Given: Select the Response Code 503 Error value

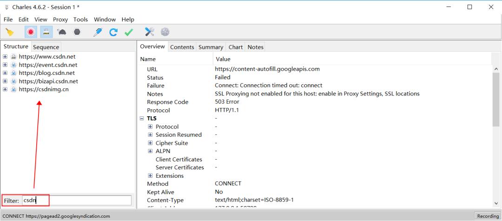Looking at the screenshot, I should pyautogui.click(x=227, y=102).
